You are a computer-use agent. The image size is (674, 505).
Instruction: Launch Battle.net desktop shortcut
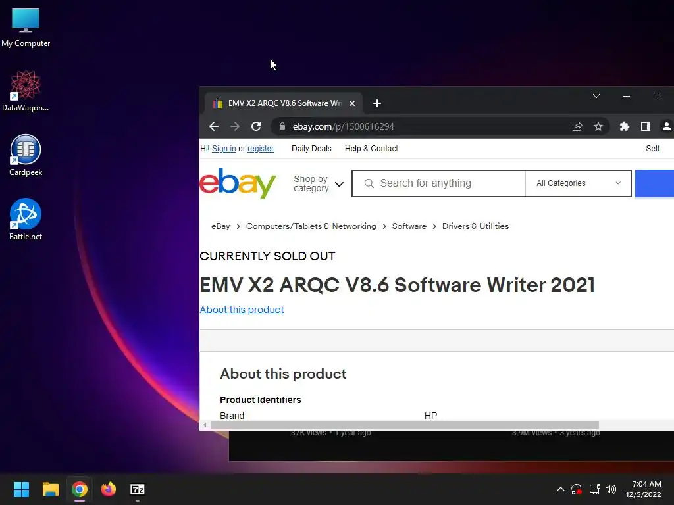(x=26, y=220)
